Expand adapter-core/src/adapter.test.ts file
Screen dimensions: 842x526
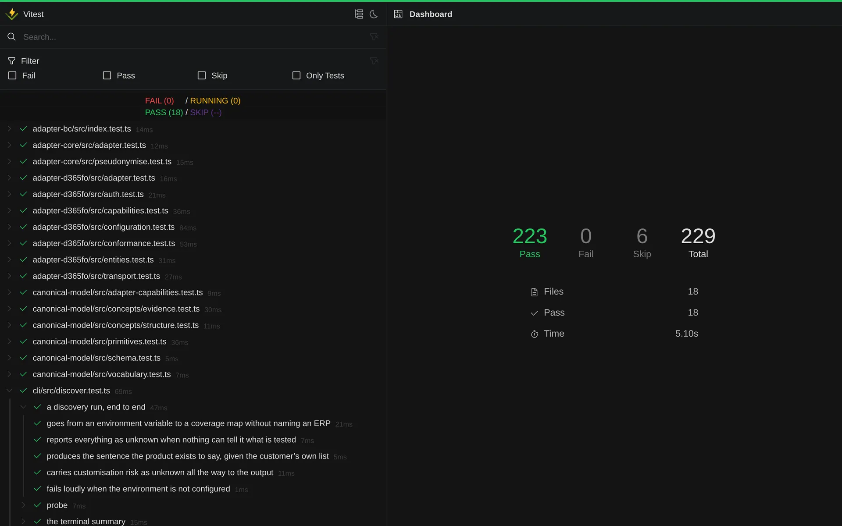click(x=9, y=145)
